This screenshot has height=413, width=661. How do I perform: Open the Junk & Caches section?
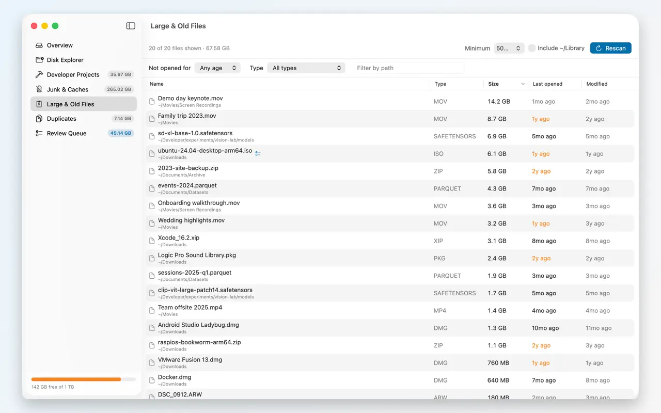(x=84, y=89)
